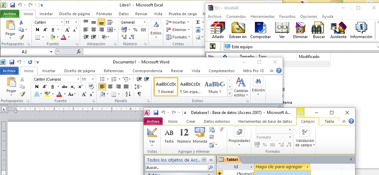Toggle bold N in Excel Fuente group
This screenshot has height=175, width=379.
pos(37,30)
